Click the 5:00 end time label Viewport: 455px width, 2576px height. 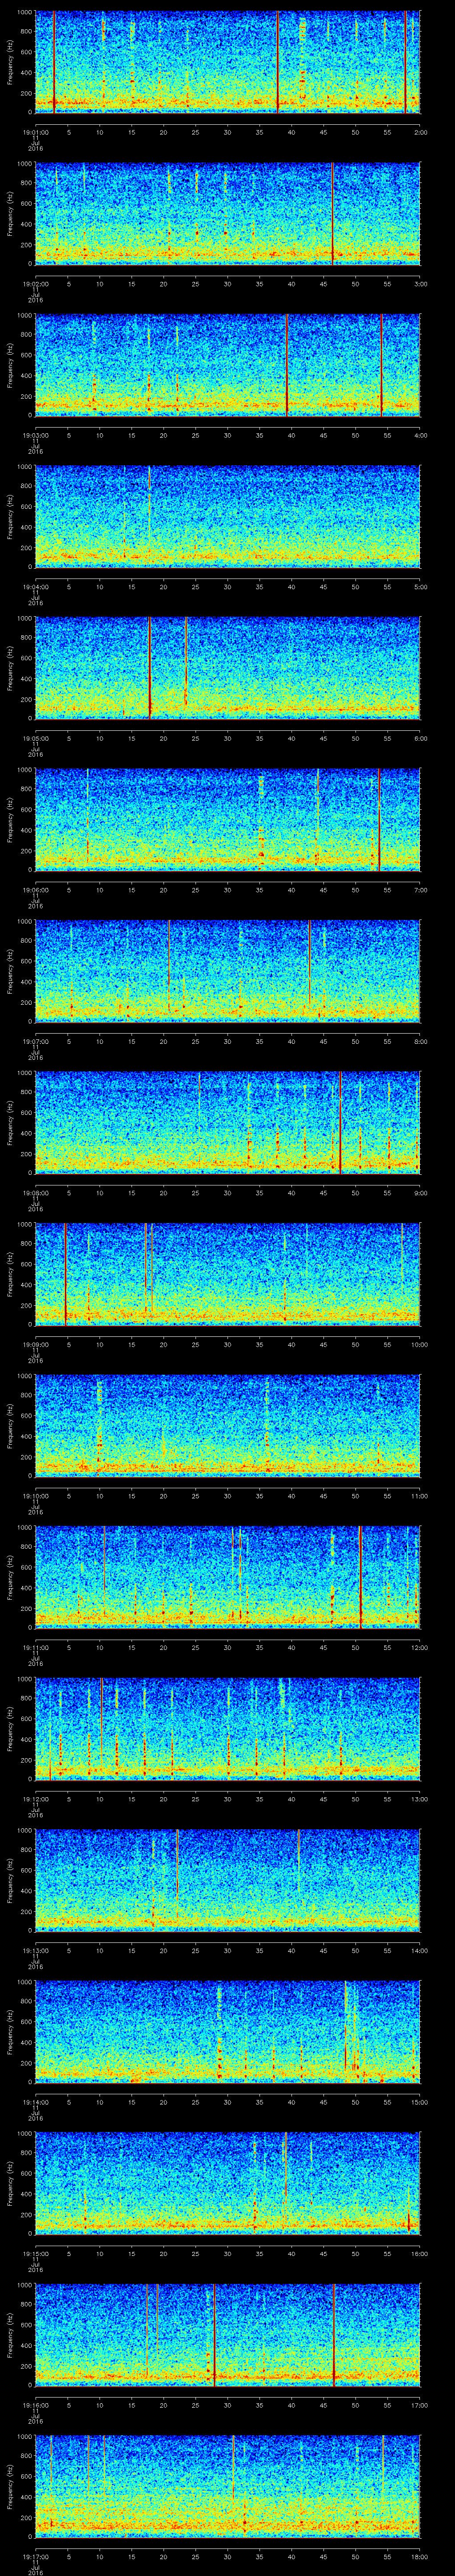[x=420, y=586]
